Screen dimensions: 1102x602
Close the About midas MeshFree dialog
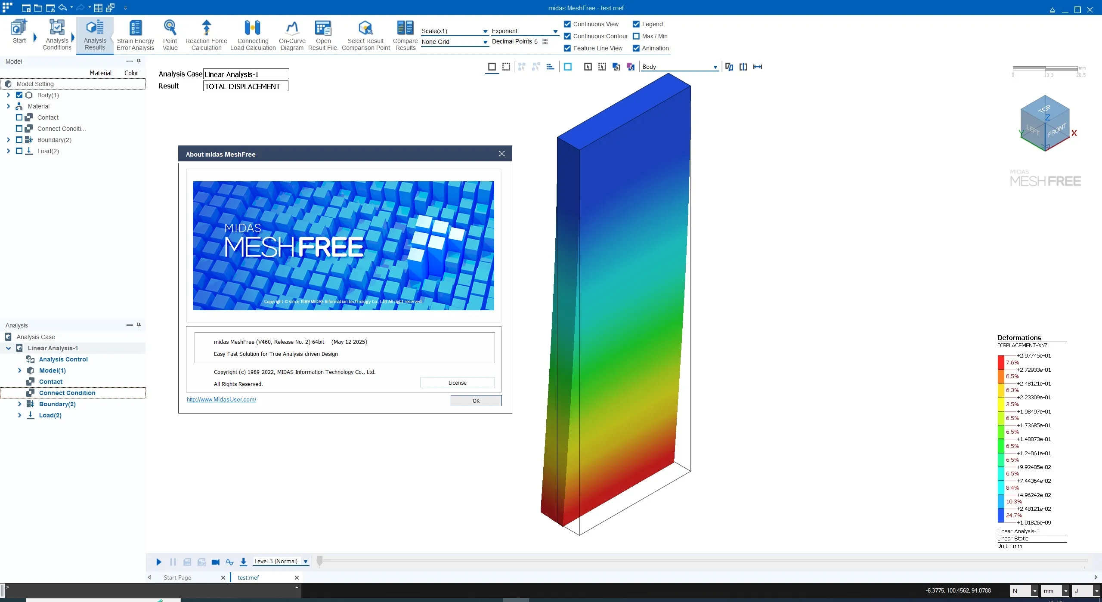(502, 154)
